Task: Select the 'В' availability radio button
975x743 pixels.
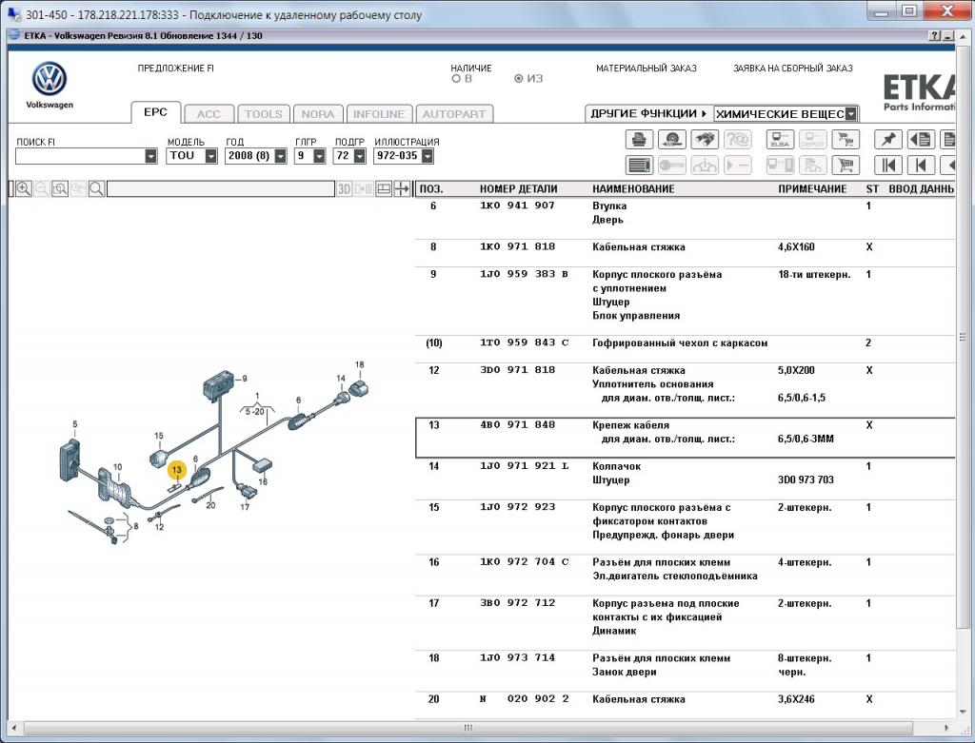Action: click(x=456, y=79)
